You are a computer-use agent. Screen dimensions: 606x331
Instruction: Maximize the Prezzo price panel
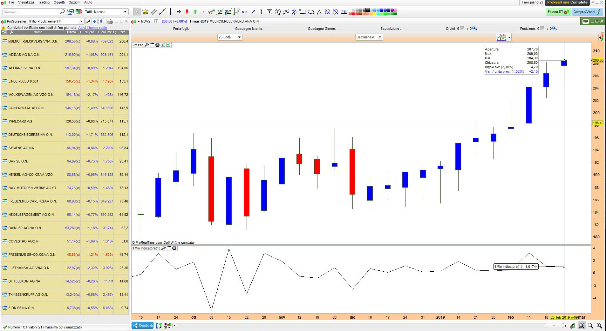pos(152,45)
